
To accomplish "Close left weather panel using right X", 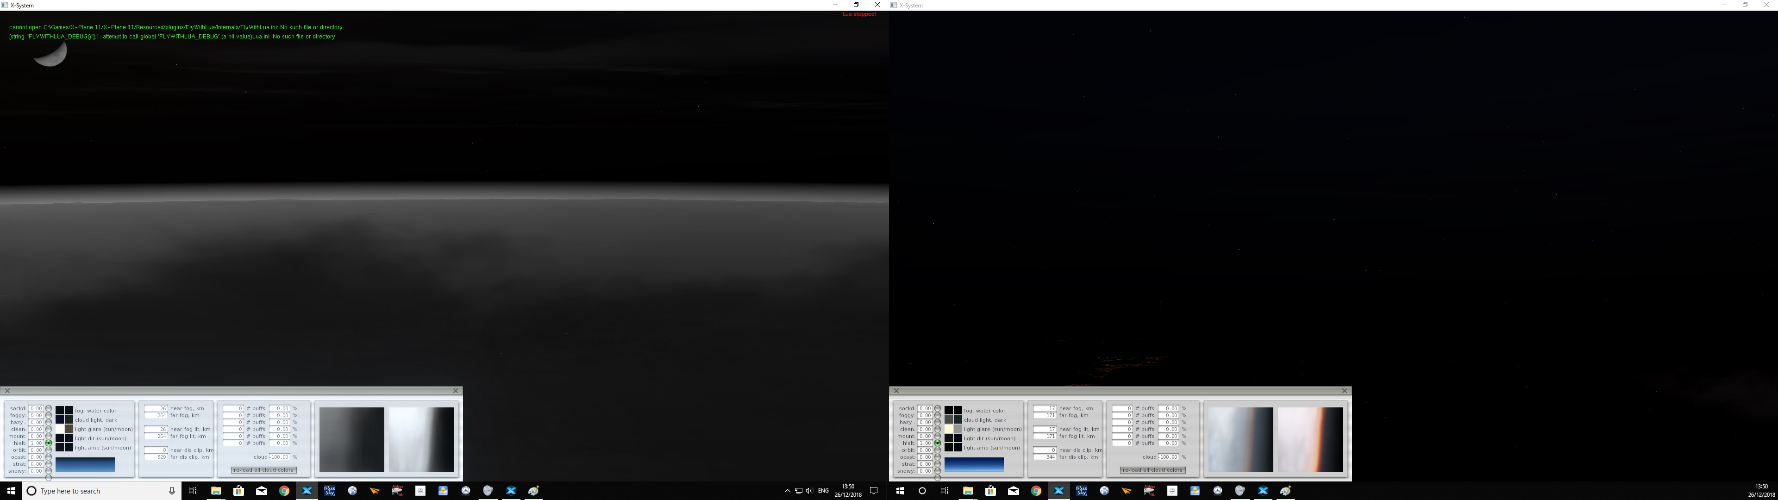I will tap(456, 391).
